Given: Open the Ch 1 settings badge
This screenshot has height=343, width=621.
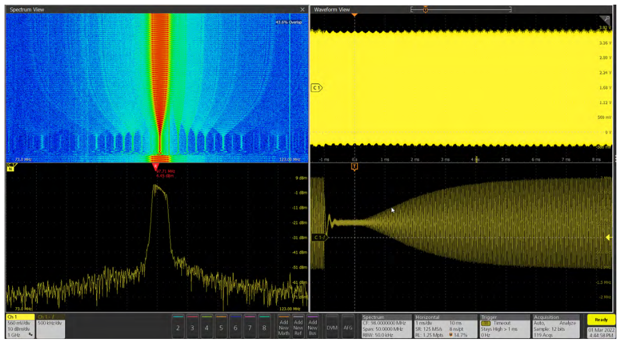Looking at the screenshot, I should coord(20,326).
